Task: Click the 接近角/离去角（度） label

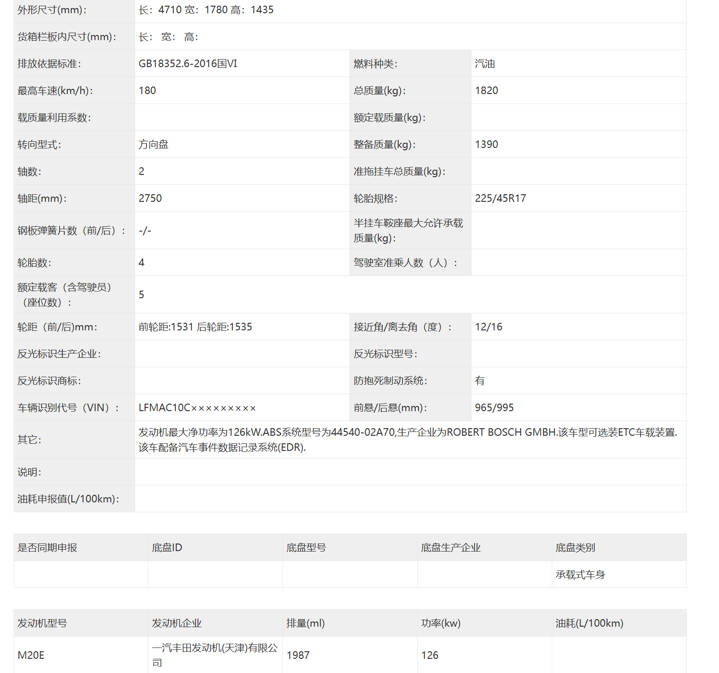Action: [403, 327]
